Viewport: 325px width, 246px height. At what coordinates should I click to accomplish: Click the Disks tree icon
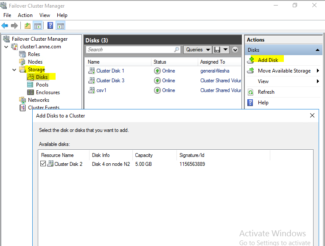[x=31, y=77]
